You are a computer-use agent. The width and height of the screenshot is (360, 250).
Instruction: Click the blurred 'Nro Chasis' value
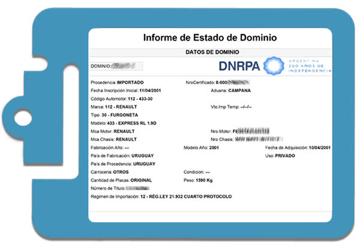click(259, 139)
